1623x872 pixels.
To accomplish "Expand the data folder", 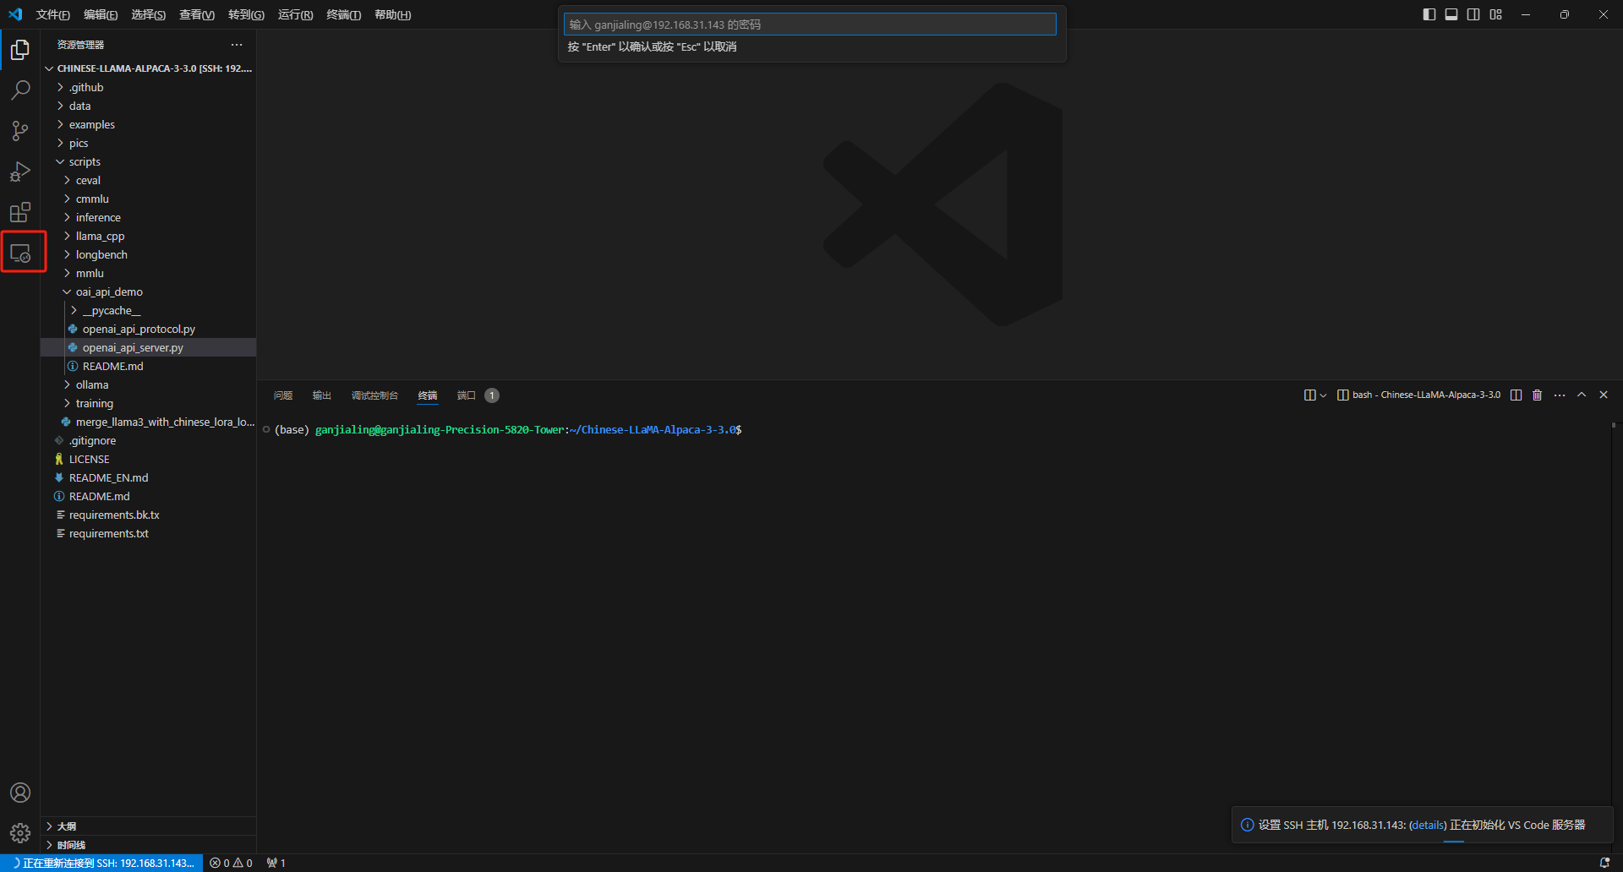I will click(148, 106).
